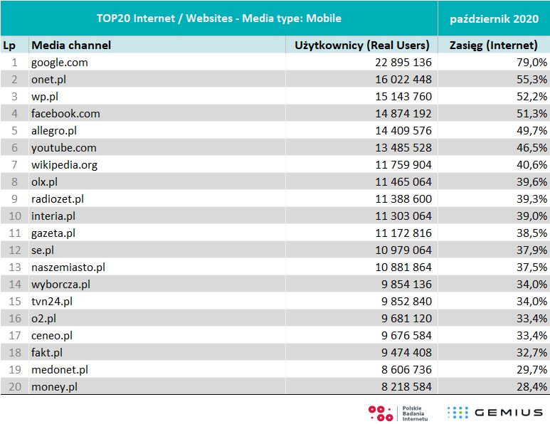550x424 pixels.
Task: Select the TOP20 Internet / Websites title
Action: click(219, 18)
